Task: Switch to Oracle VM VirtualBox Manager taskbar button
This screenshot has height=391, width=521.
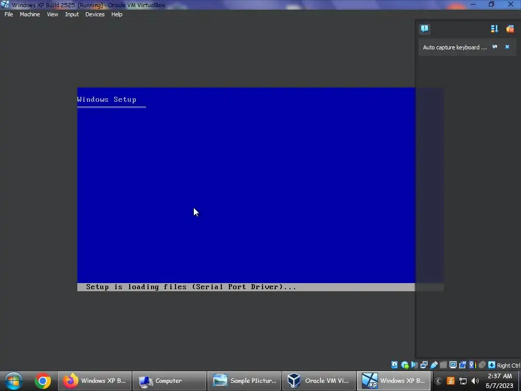Action: tap(319, 381)
